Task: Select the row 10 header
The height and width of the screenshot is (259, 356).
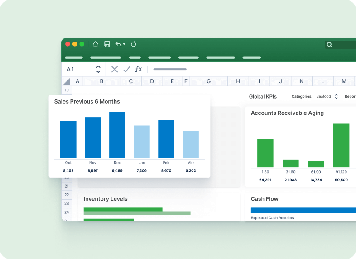Action: tap(67, 90)
